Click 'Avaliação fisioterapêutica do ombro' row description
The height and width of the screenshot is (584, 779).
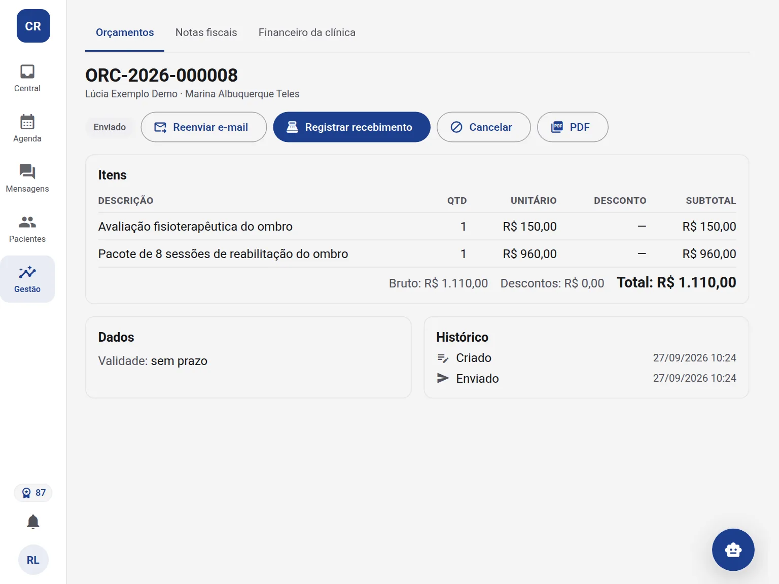coord(195,227)
